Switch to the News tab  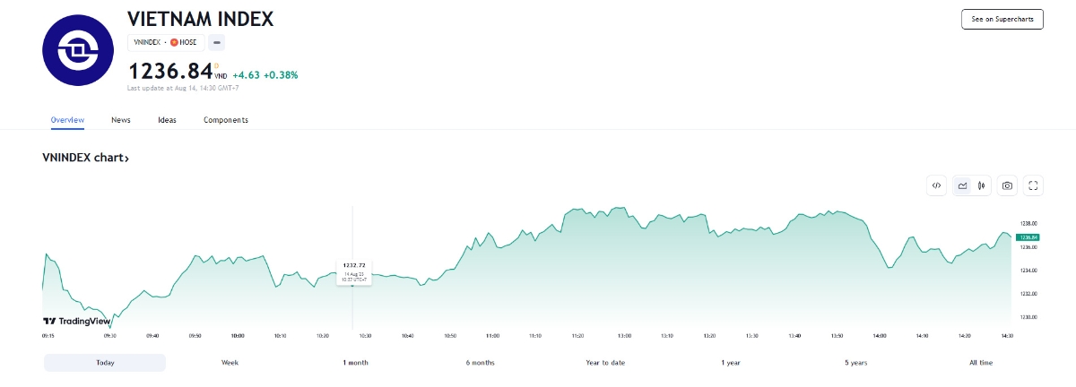(121, 120)
